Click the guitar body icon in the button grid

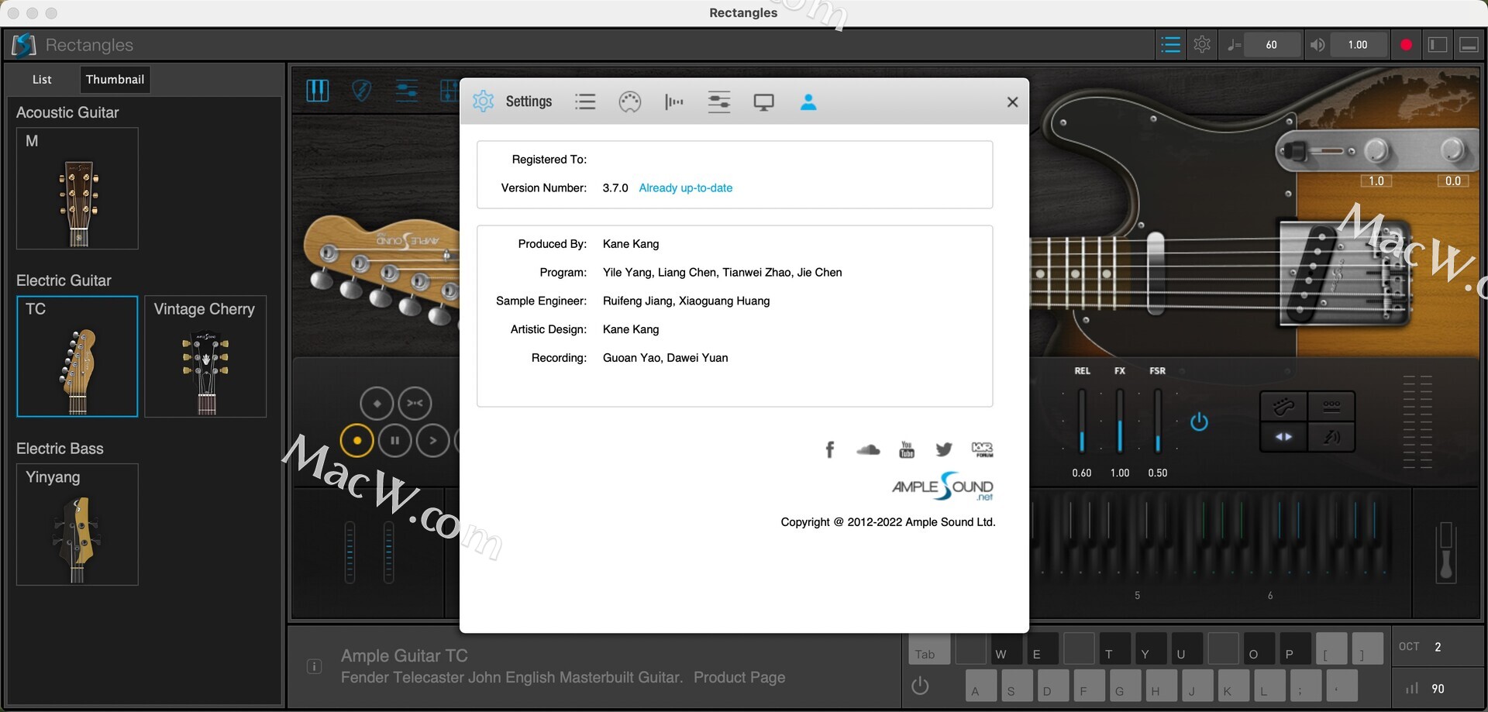point(1284,406)
